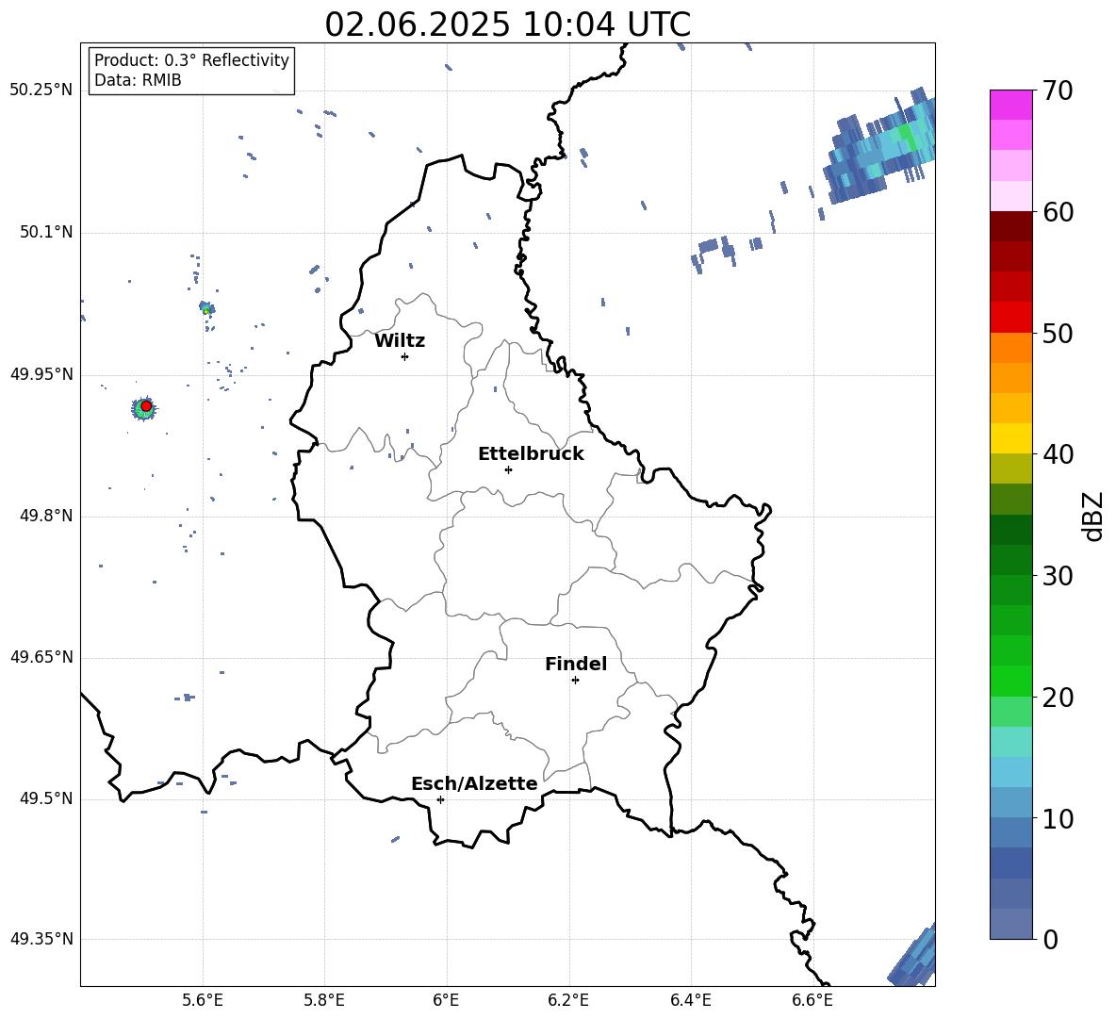Click the cross marker below Esch/Alzette
This screenshot has width=1116, height=1019.
click(x=440, y=799)
